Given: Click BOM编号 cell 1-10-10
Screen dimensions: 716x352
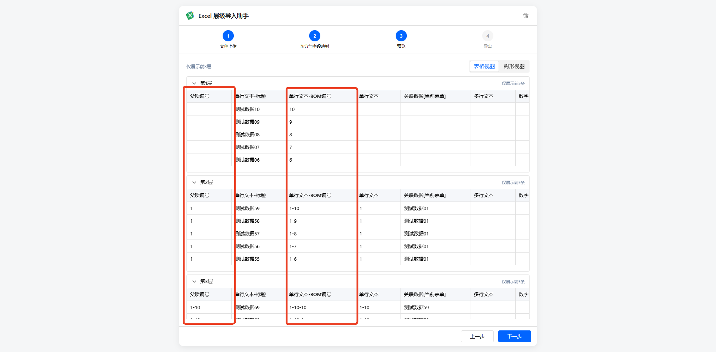Looking at the screenshot, I should 321,307.
